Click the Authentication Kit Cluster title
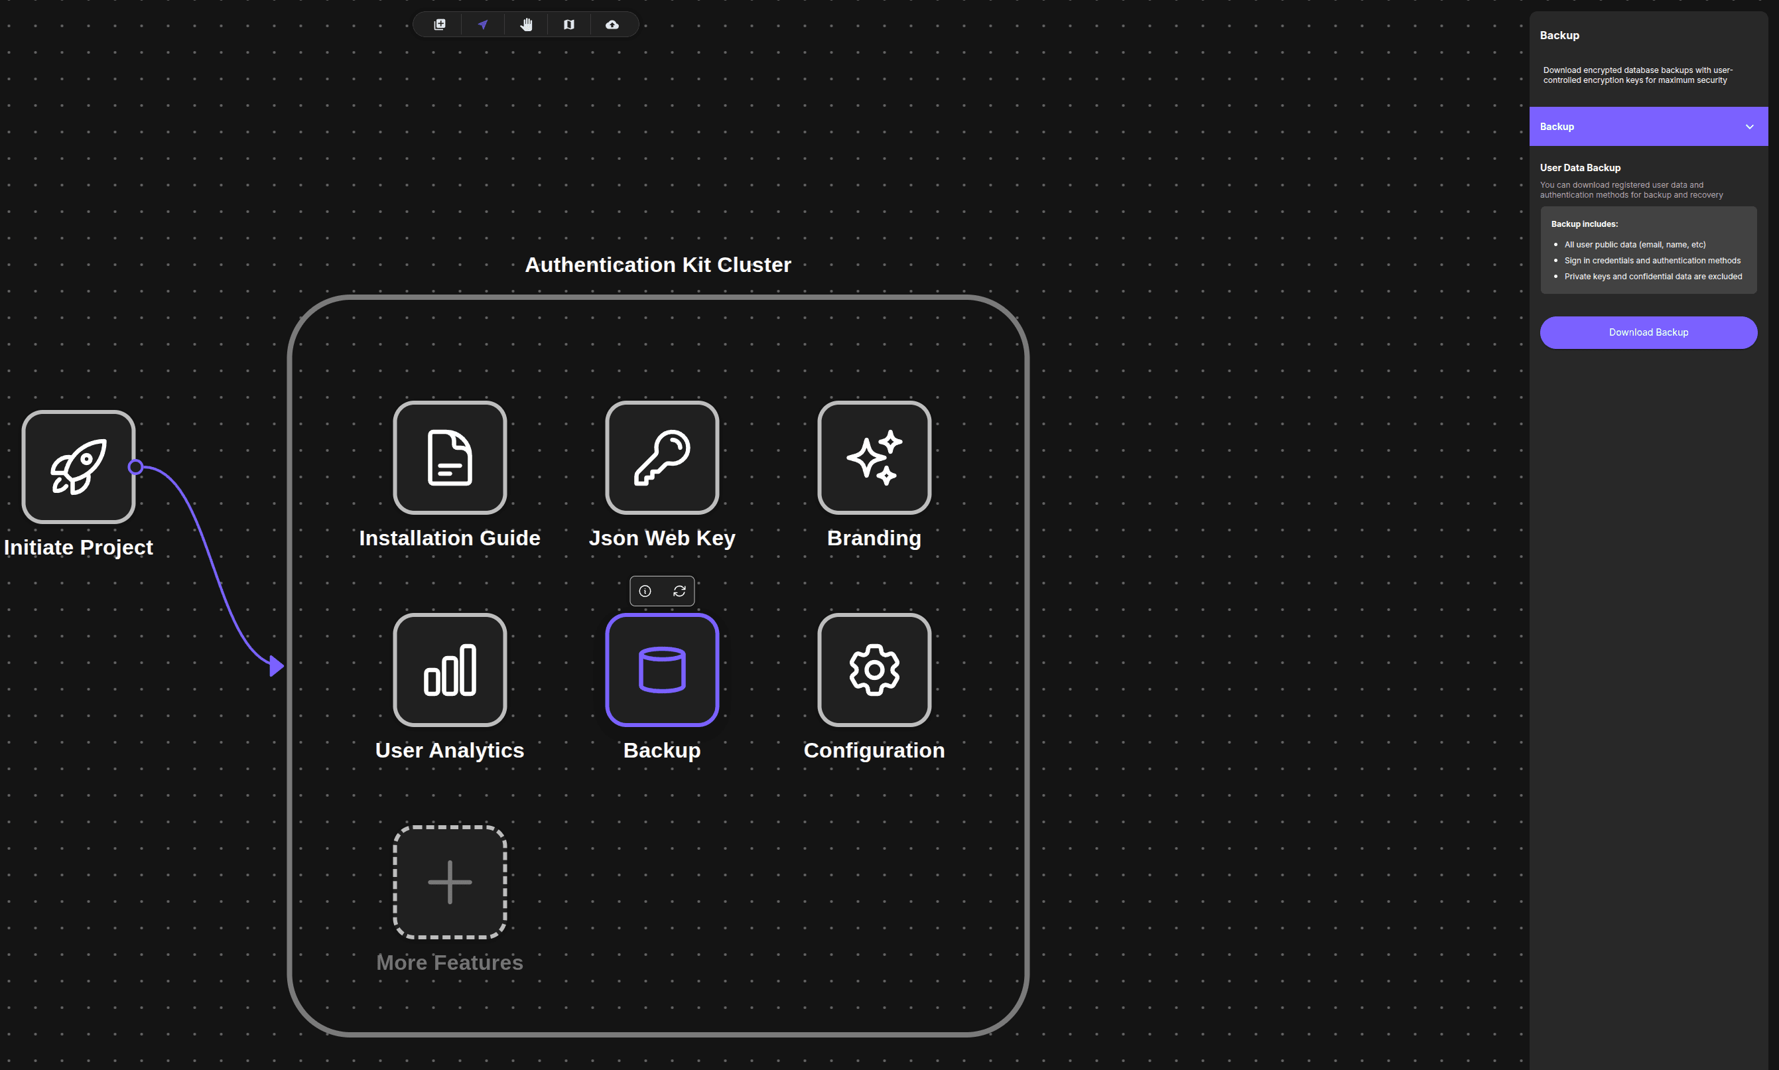The image size is (1779, 1070). click(x=657, y=265)
